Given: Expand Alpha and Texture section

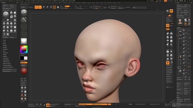Looking at the screenshot, I should click(7, 64).
